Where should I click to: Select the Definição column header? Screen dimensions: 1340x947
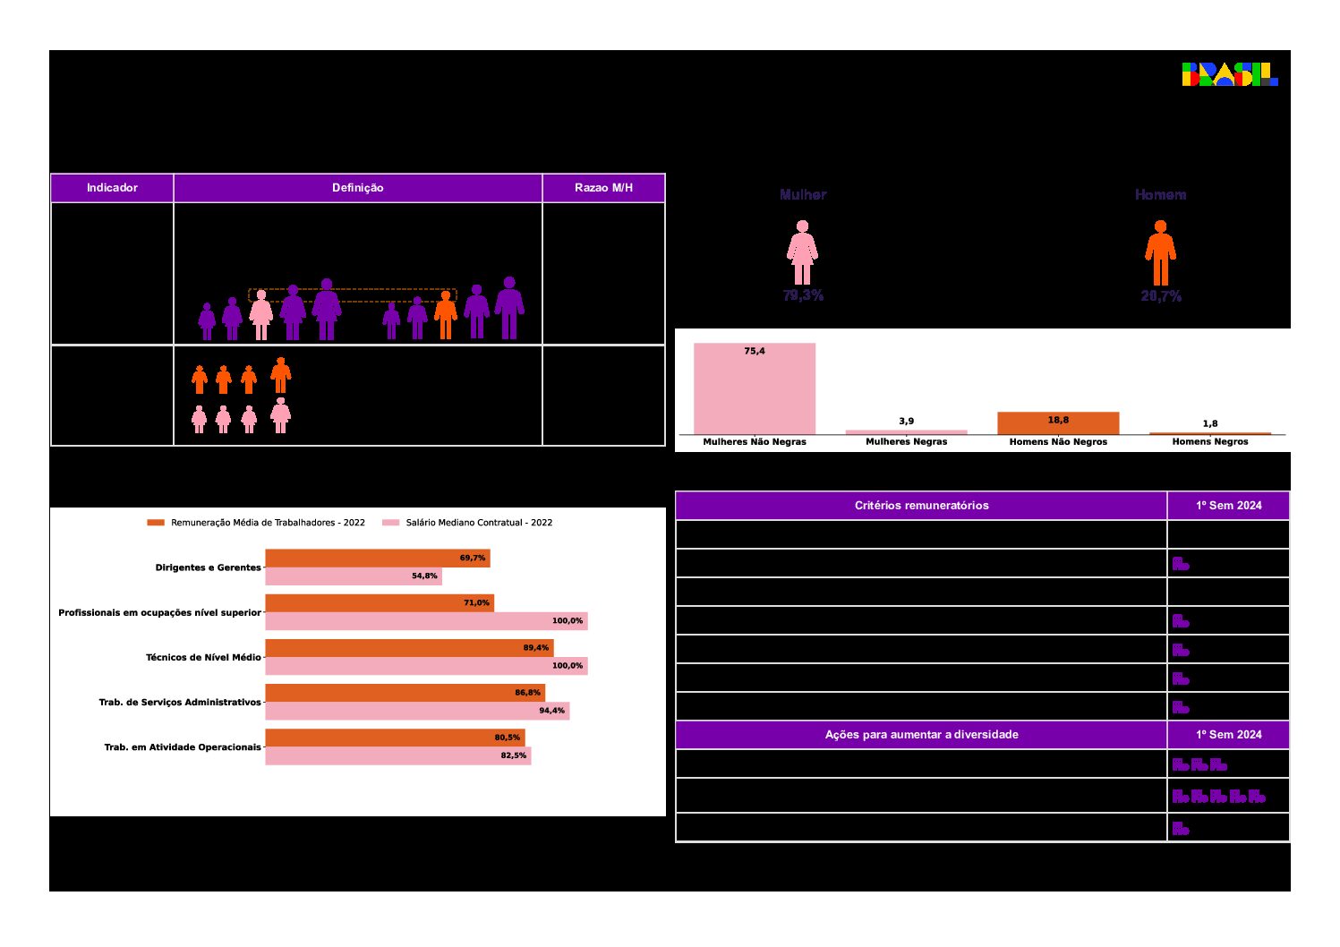357,188
